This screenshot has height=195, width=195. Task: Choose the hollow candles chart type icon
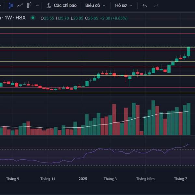point(29,5)
